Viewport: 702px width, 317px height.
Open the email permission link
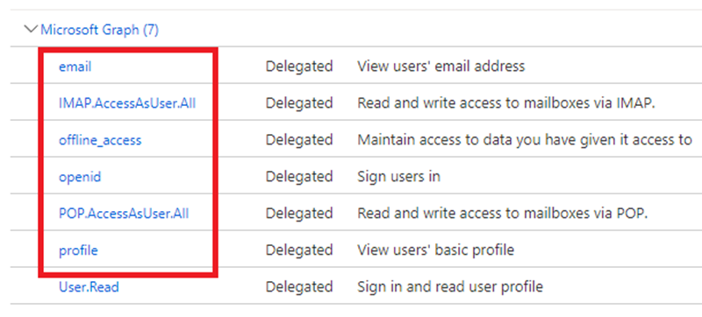75,67
